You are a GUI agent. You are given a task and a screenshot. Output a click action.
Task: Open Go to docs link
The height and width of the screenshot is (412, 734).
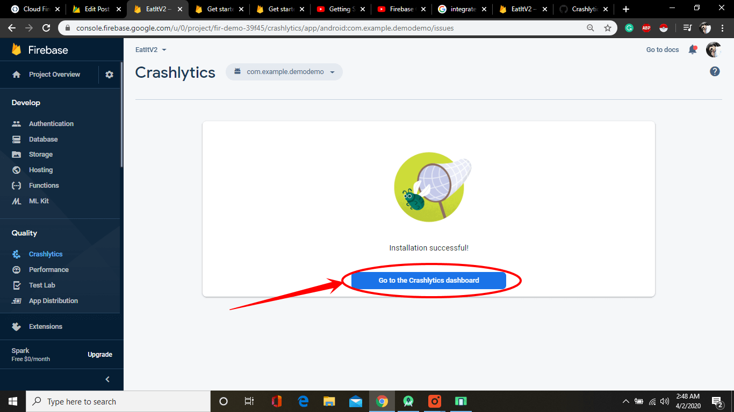tap(663, 50)
